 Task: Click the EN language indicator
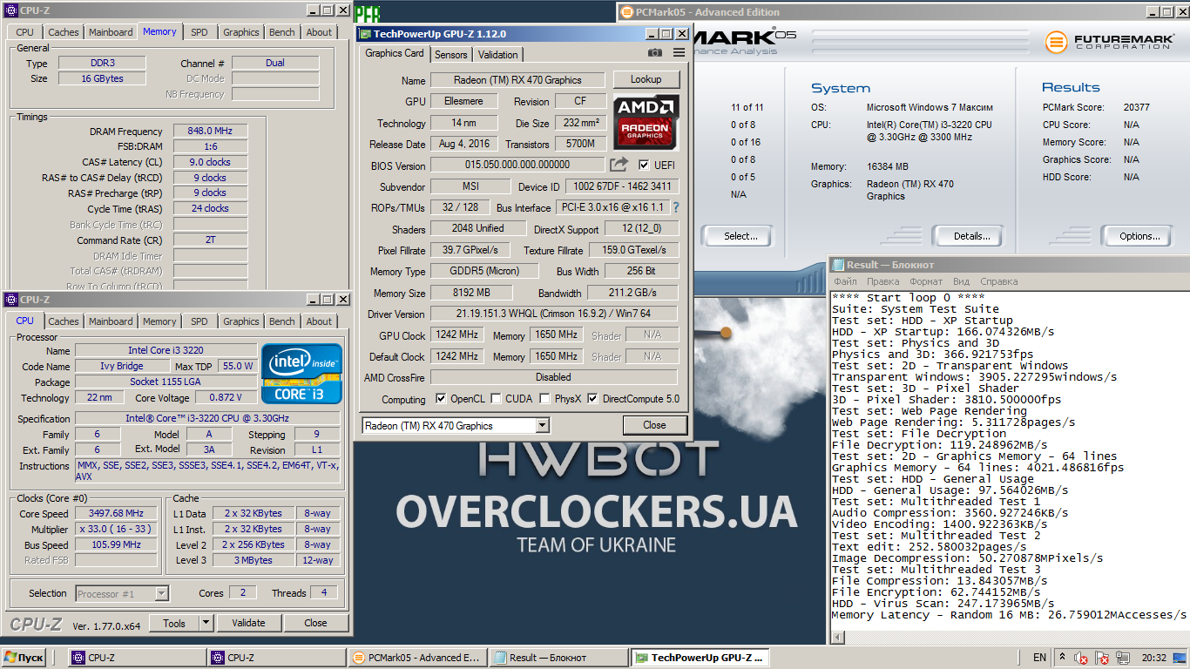(x=1040, y=658)
